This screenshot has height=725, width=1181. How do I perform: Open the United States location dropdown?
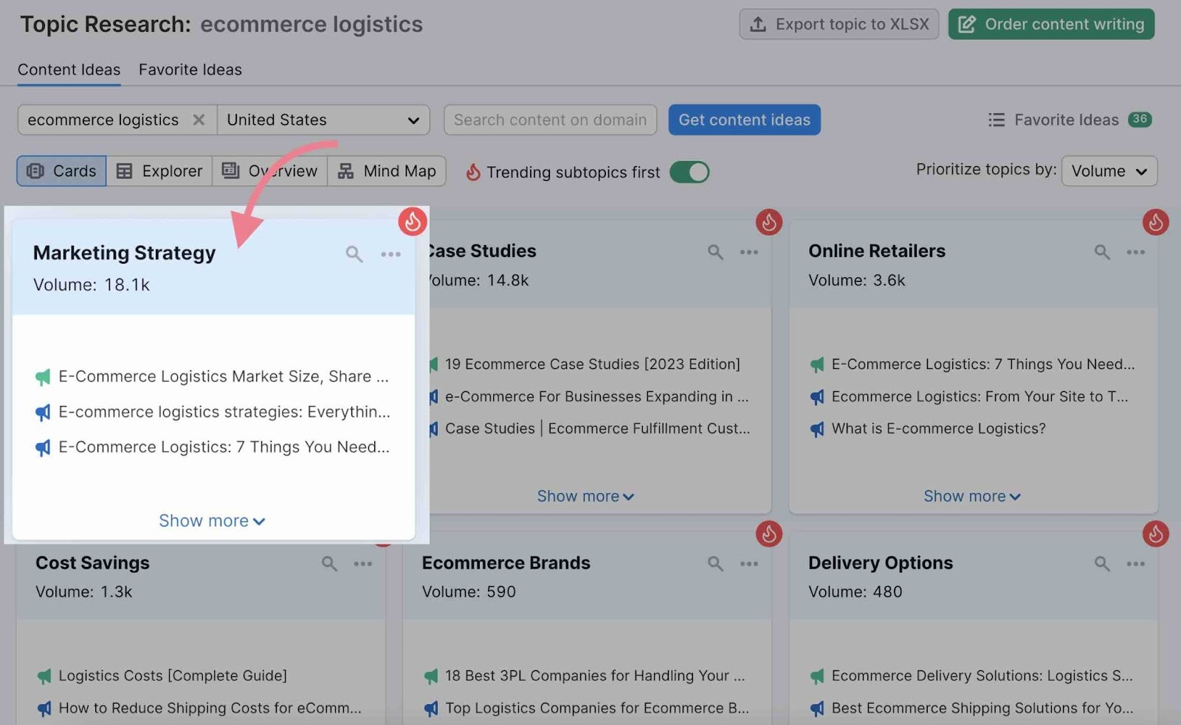pyautogui.click(x=323, y=120)
